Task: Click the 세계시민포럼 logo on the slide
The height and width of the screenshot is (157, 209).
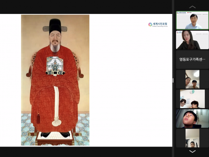Action: pos(158,25)
